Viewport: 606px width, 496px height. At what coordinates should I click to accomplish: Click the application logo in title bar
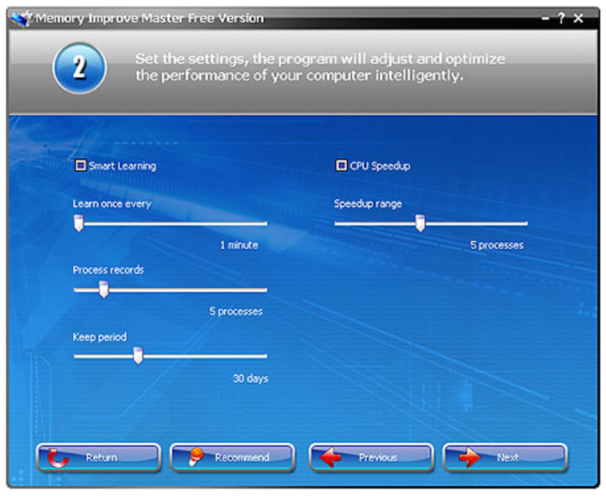point(21,18)
